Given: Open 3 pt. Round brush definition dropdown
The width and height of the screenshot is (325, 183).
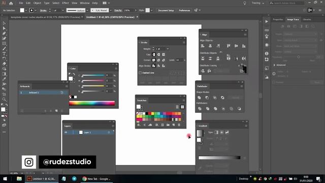Looking at the screenshot, I should coord(111,10).
